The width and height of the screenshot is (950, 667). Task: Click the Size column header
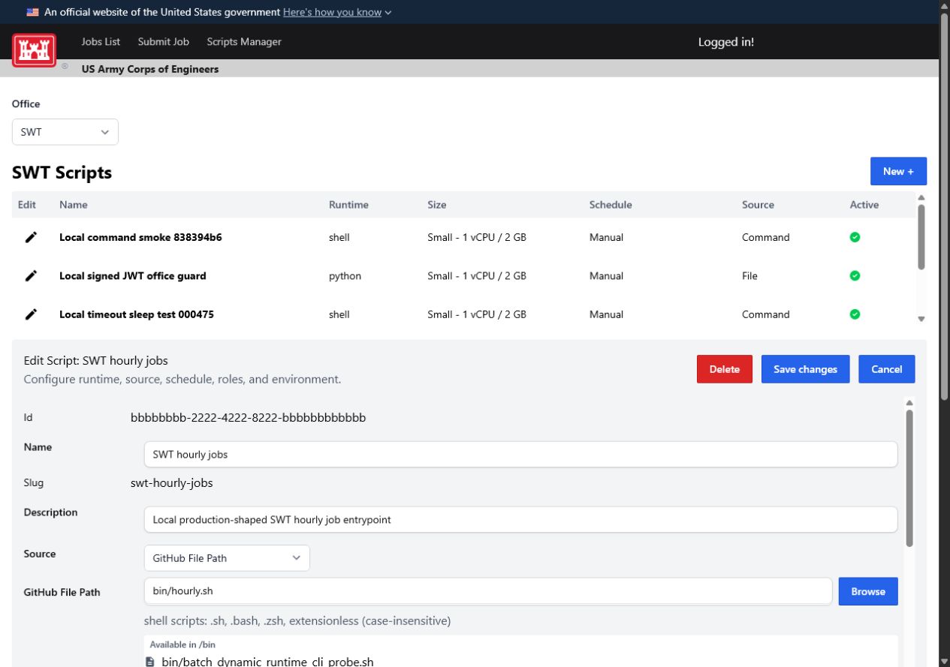click(436, 205)
